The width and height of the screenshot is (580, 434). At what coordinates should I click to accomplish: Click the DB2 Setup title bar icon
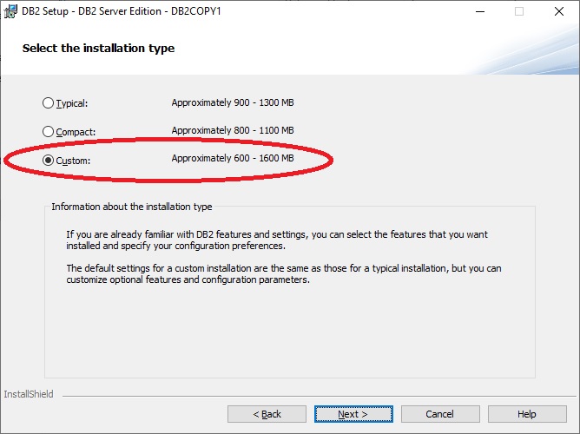coord(10,11)
